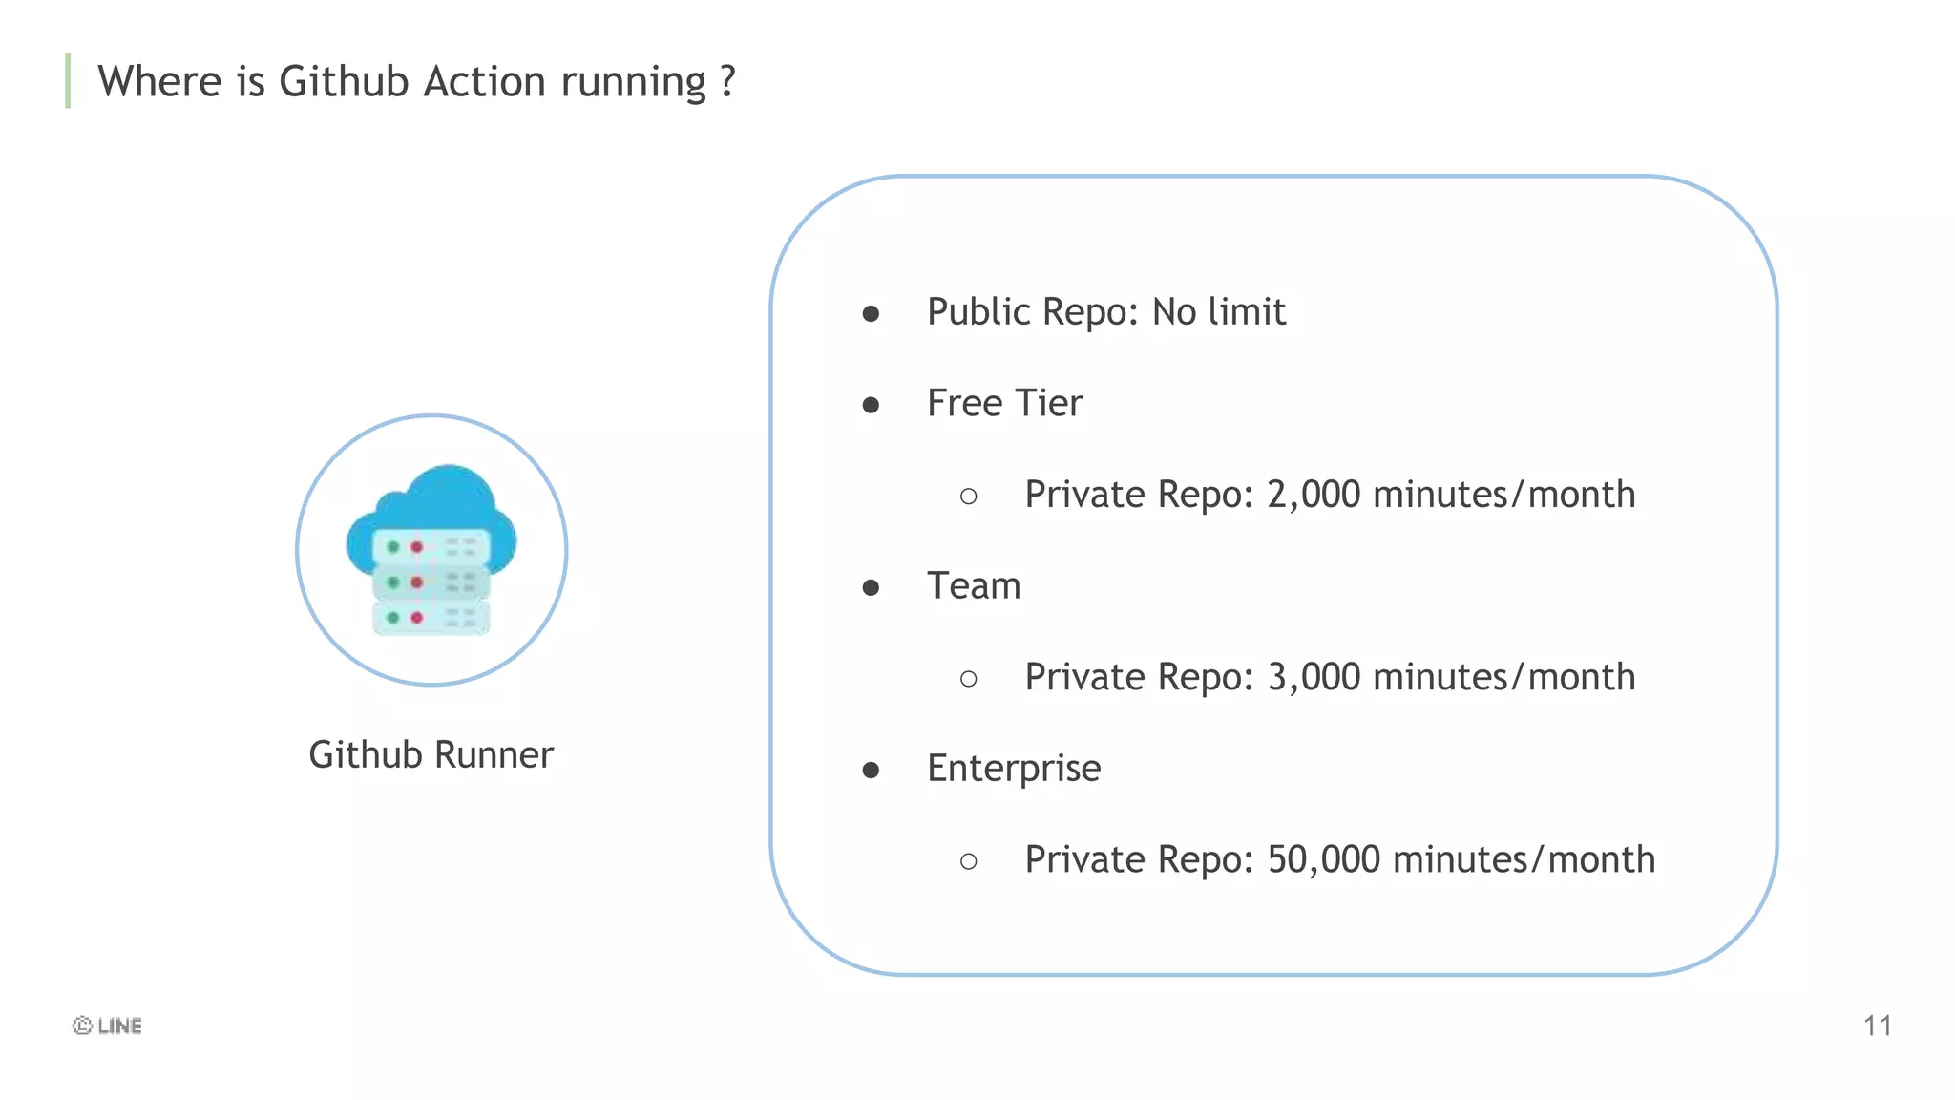The height and width of the screenshot is (1100, 1955).
Task: Click Private Repo: 3,000 minutes/month text
Action: pyautogui.click(x=1329, y=677)
